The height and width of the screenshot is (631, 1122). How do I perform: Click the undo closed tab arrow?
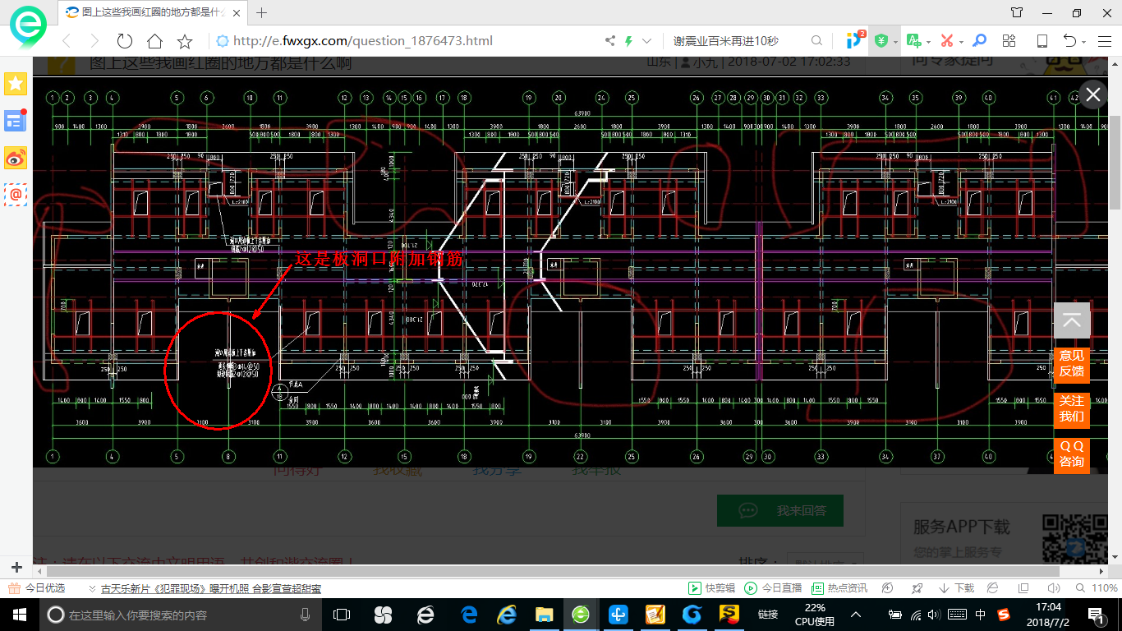tap(1069, 41)
